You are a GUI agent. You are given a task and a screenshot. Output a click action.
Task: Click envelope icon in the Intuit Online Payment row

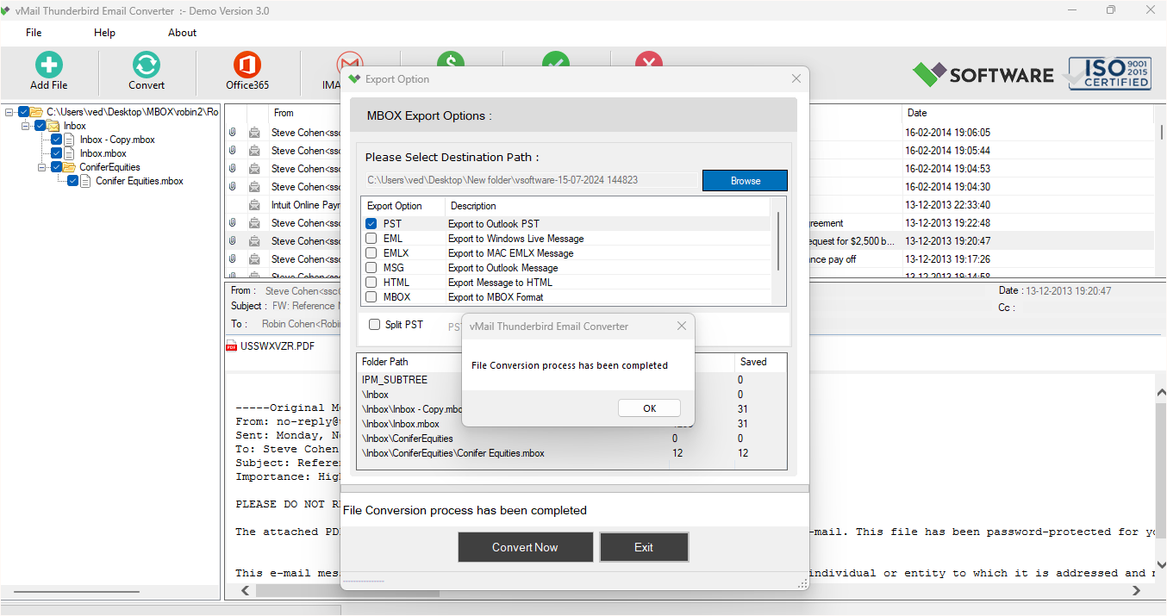point(254,205)
